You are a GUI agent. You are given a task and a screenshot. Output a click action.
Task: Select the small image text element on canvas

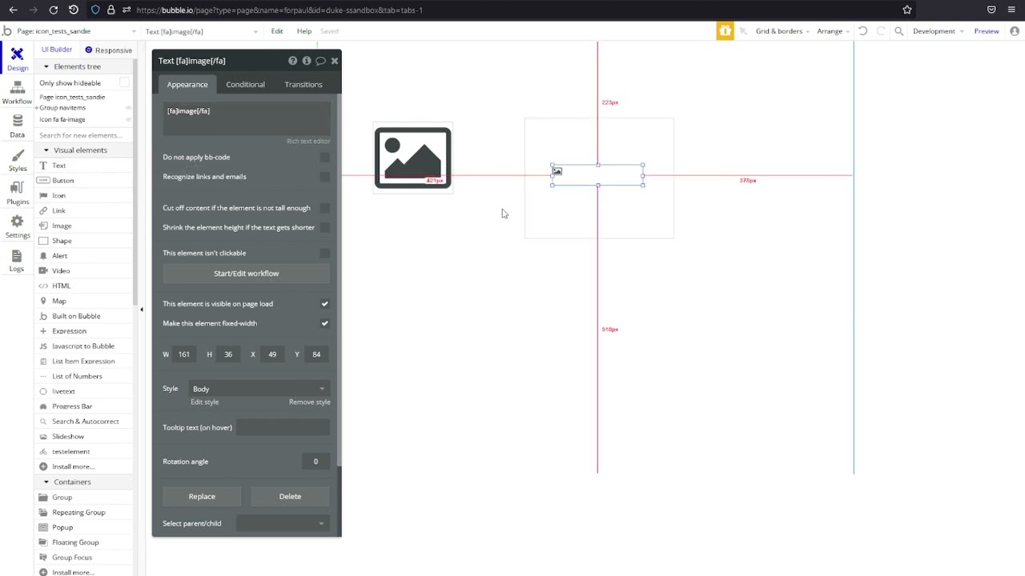597,175
